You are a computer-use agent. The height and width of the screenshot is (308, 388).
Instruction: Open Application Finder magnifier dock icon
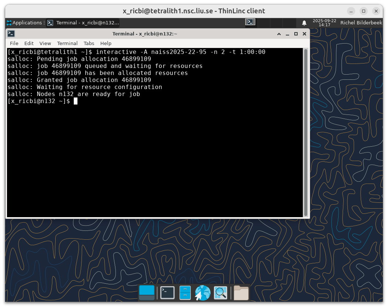pos(221,292)
